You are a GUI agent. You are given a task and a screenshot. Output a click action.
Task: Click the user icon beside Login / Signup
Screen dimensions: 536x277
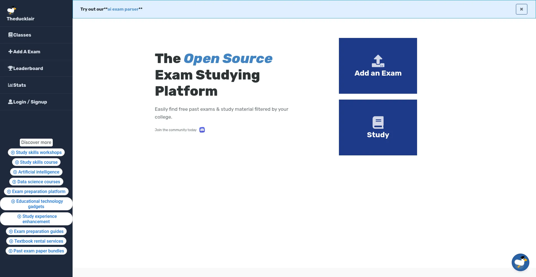[10, 102]
